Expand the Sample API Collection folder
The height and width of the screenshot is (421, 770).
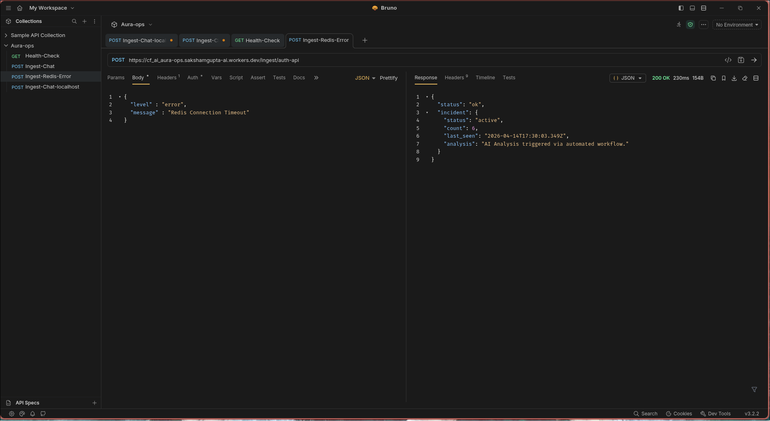tap(38, 35)
